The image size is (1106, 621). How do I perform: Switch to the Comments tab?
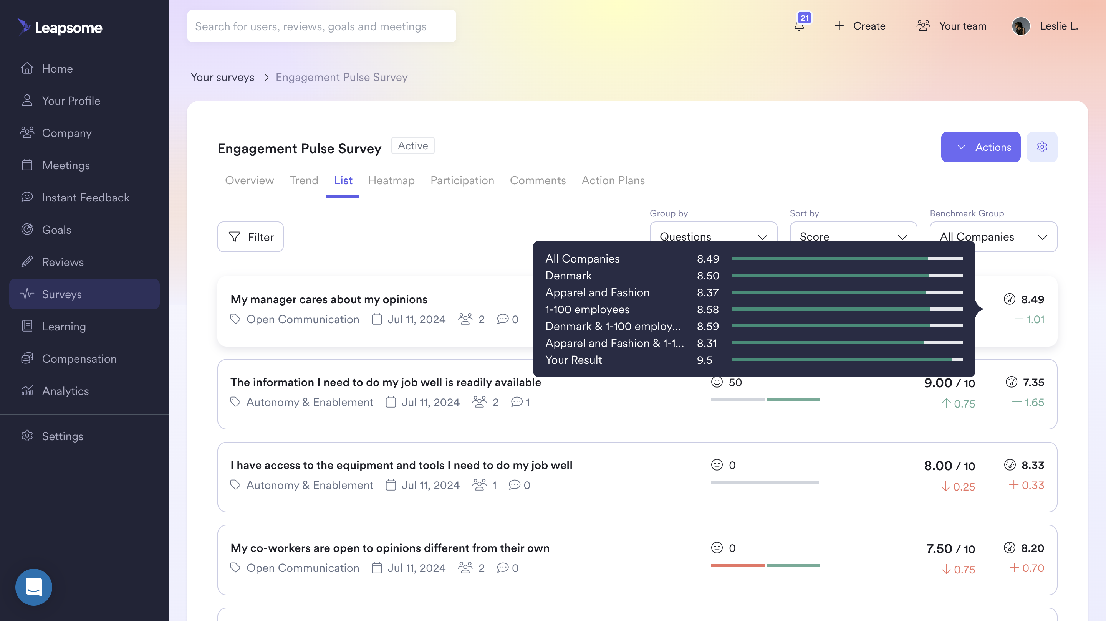pyautogui.click(x=538, y=180)
